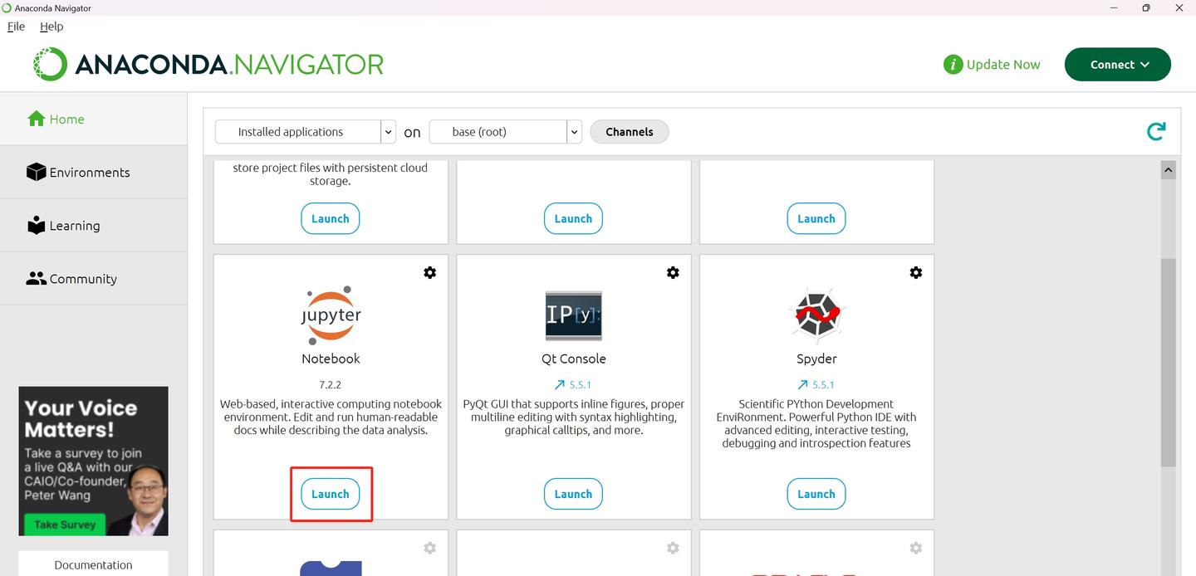
Task: Open Spyder settings gear
Action: 915,271
